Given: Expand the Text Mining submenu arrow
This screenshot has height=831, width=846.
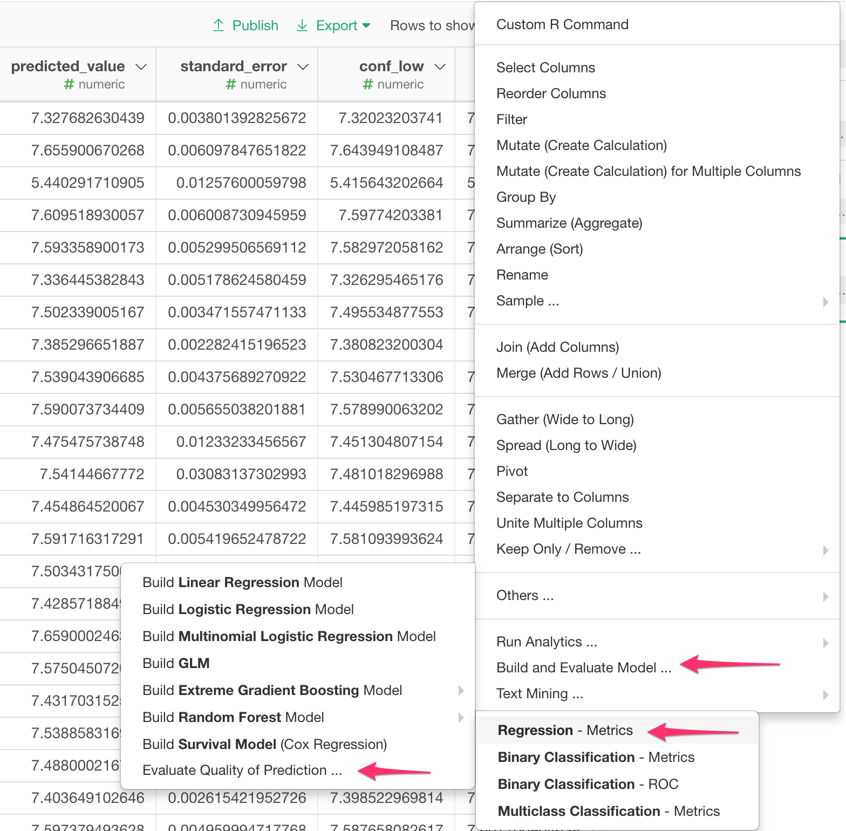Looking at the screenshot, I should coord(825,694).
